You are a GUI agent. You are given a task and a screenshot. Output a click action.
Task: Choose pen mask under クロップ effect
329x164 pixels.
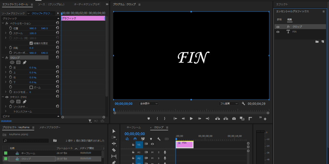click(x=25, y=63)
